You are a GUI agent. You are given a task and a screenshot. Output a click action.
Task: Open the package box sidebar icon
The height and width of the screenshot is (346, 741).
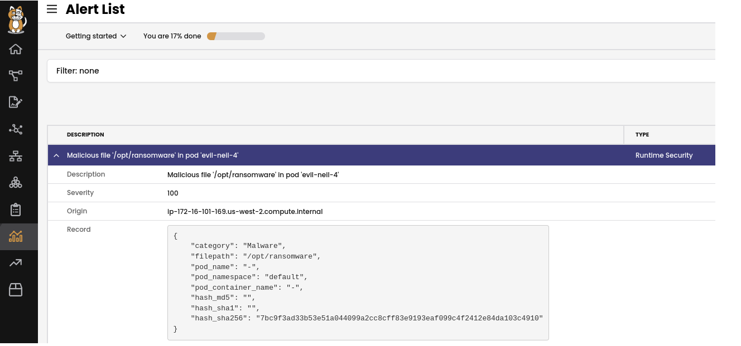(x=16, y=290)
